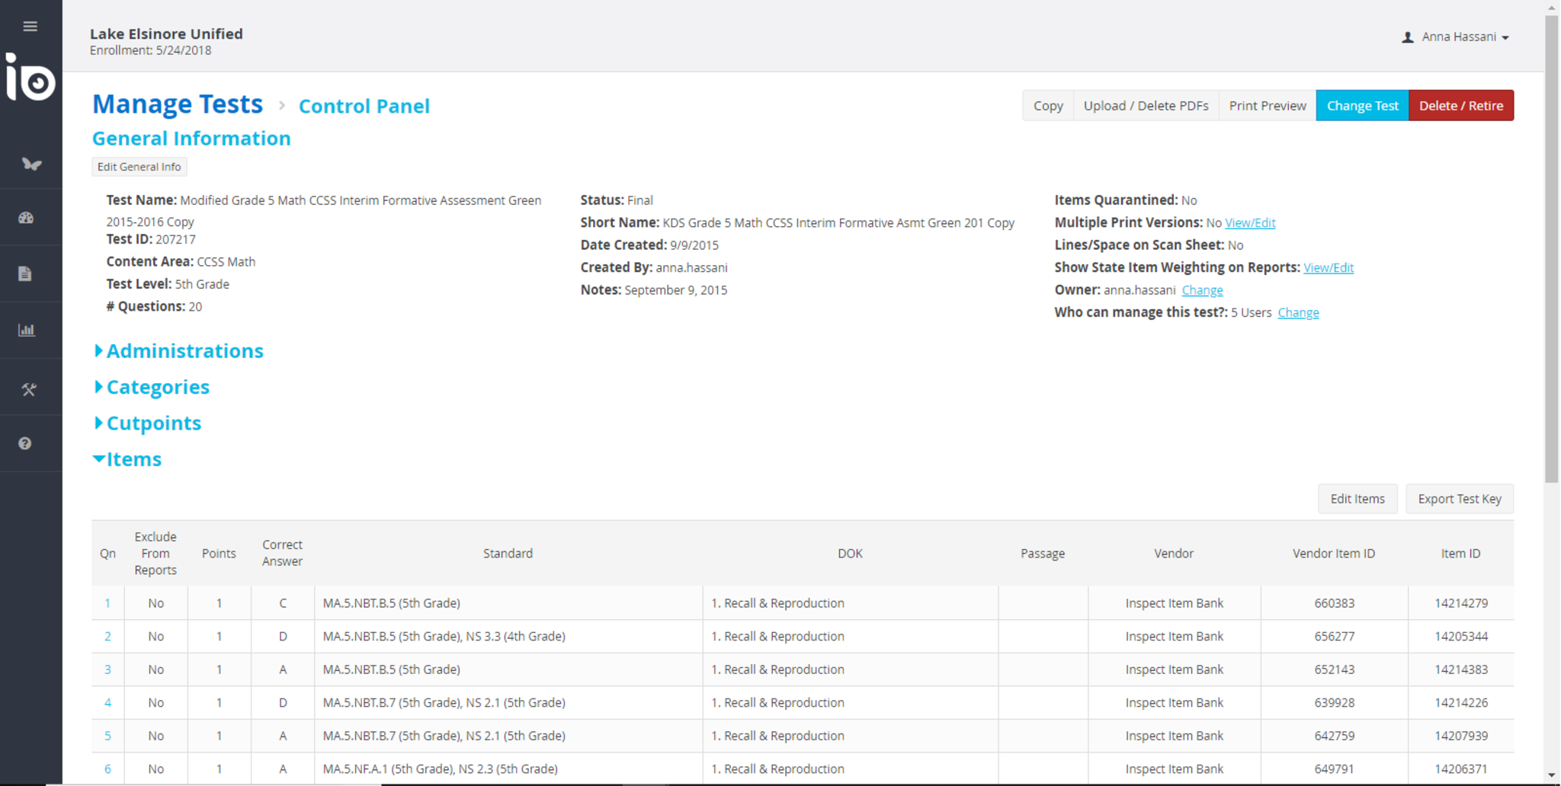Click the help question mark icon

coord(25,443)
